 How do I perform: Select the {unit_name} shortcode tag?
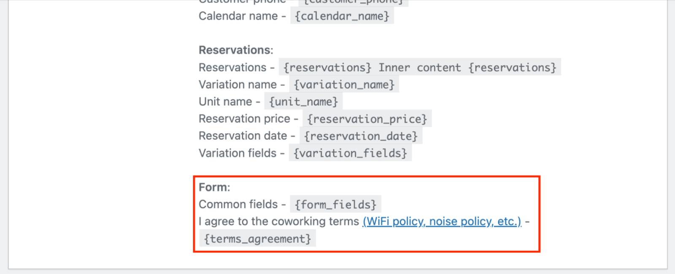303,101
